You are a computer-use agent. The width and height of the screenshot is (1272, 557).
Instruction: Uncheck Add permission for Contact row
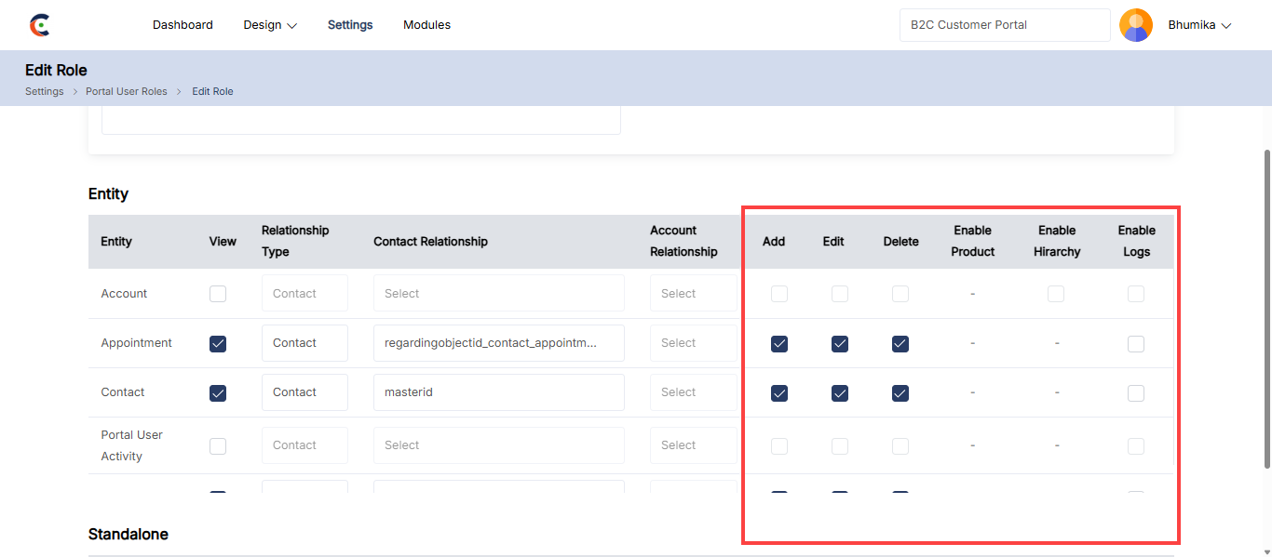pyautogui.click(x=779, y=393)
